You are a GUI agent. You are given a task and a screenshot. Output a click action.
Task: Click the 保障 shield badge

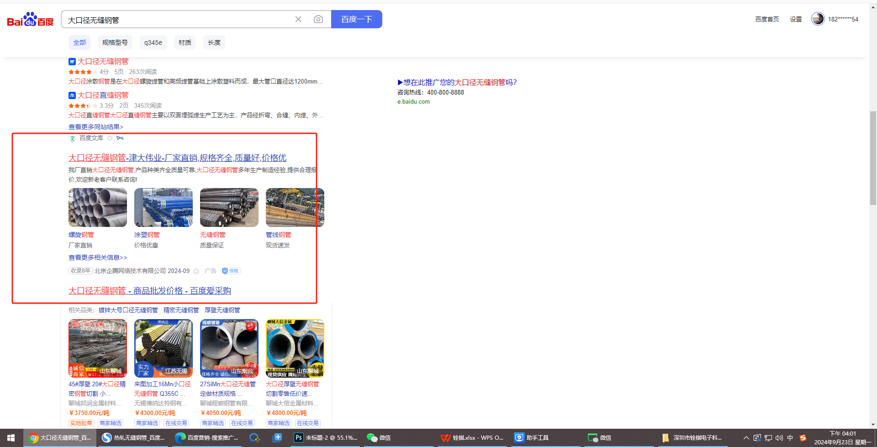[231, 271]
